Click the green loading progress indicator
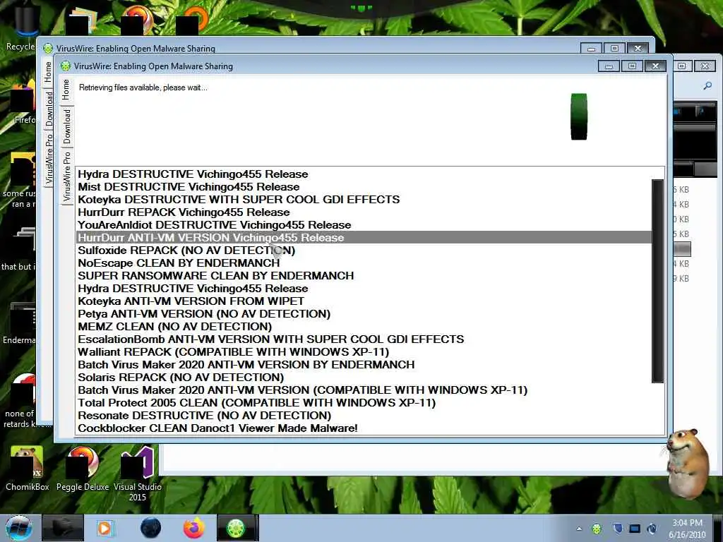Image resolution: width=723 pixels, height=542 pixels. click(x=579, y=116)
